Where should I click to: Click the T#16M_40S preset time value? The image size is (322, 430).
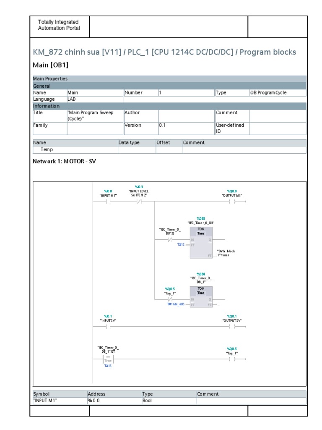pos(176,304)
